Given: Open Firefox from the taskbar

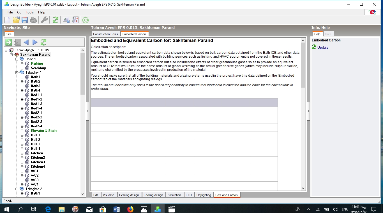Looking at the screenshot, I should 130,209.
